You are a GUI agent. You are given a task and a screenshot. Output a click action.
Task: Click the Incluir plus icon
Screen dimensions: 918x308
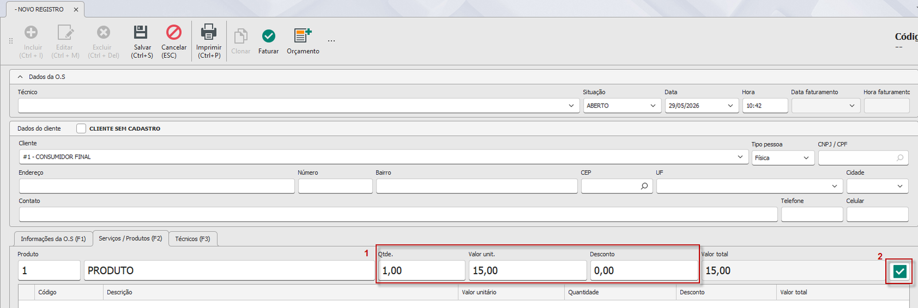point(32,33)
